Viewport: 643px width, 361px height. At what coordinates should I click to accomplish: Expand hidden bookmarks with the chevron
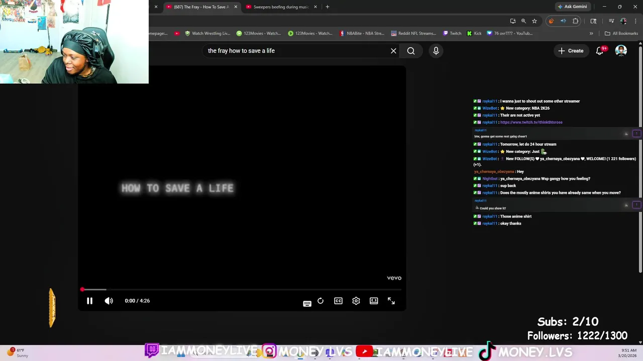point(591,34)
